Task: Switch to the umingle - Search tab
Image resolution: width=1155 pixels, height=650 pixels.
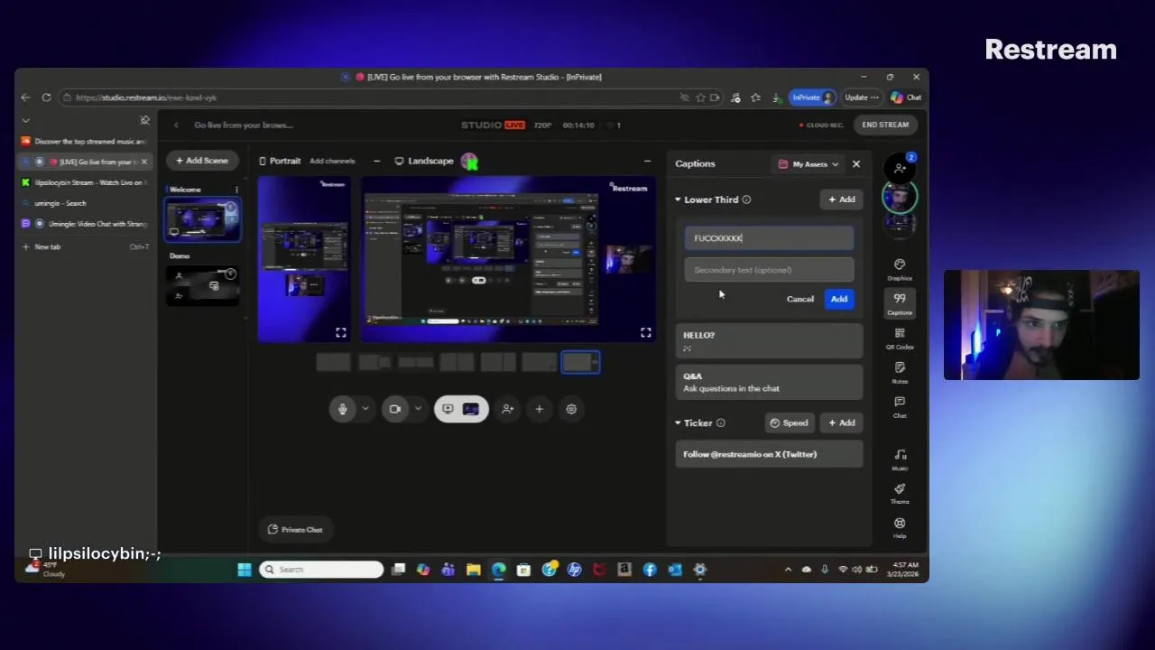Action: 85,203
